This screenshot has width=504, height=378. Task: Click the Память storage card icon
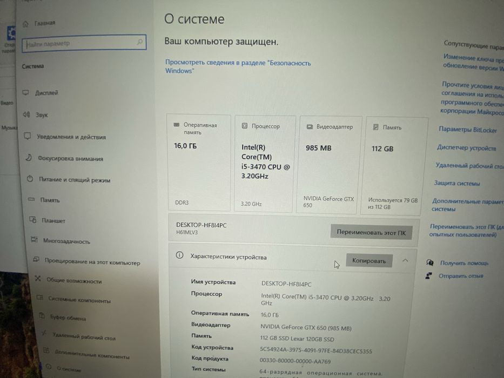[x=375, y=127]
